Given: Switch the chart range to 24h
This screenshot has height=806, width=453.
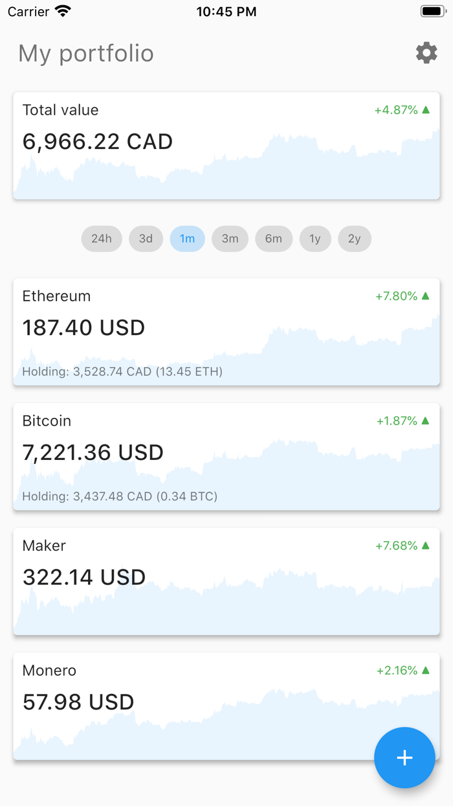Looking at the screenshot, I should (x=102, y=238).
